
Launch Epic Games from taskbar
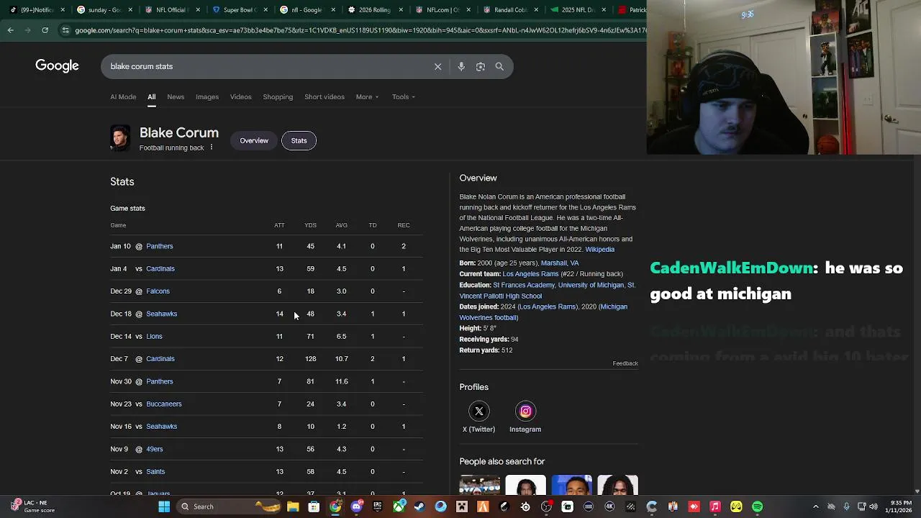pyautogui.click(x=377, y=506)
